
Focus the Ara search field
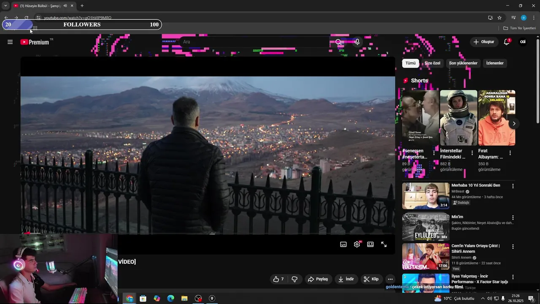click(x=255, y=42)
